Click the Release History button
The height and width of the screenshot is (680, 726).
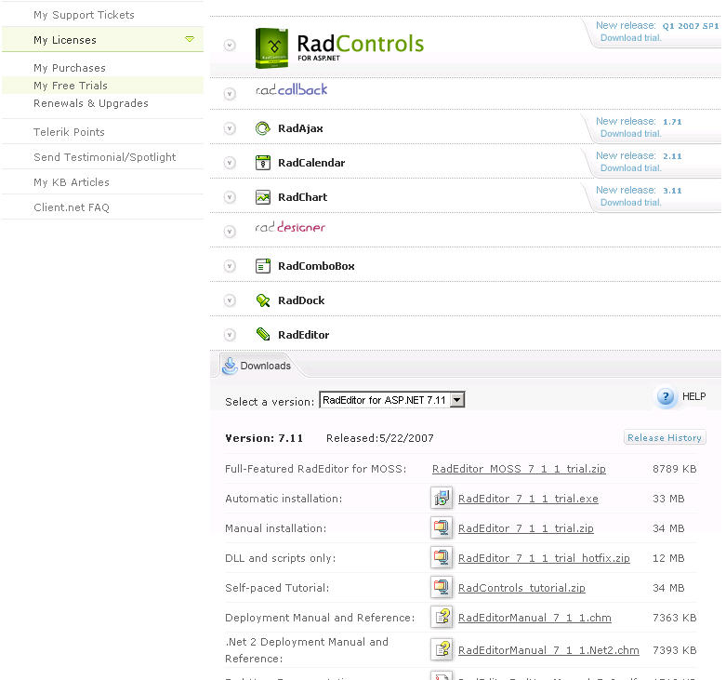pyautogui.click(x=665, y=437)
